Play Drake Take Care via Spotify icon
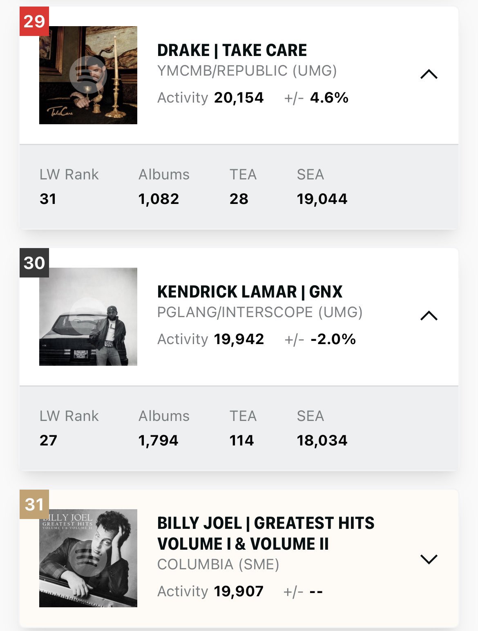The height and width of the screenshot is (631, 478). coord(88,75)
